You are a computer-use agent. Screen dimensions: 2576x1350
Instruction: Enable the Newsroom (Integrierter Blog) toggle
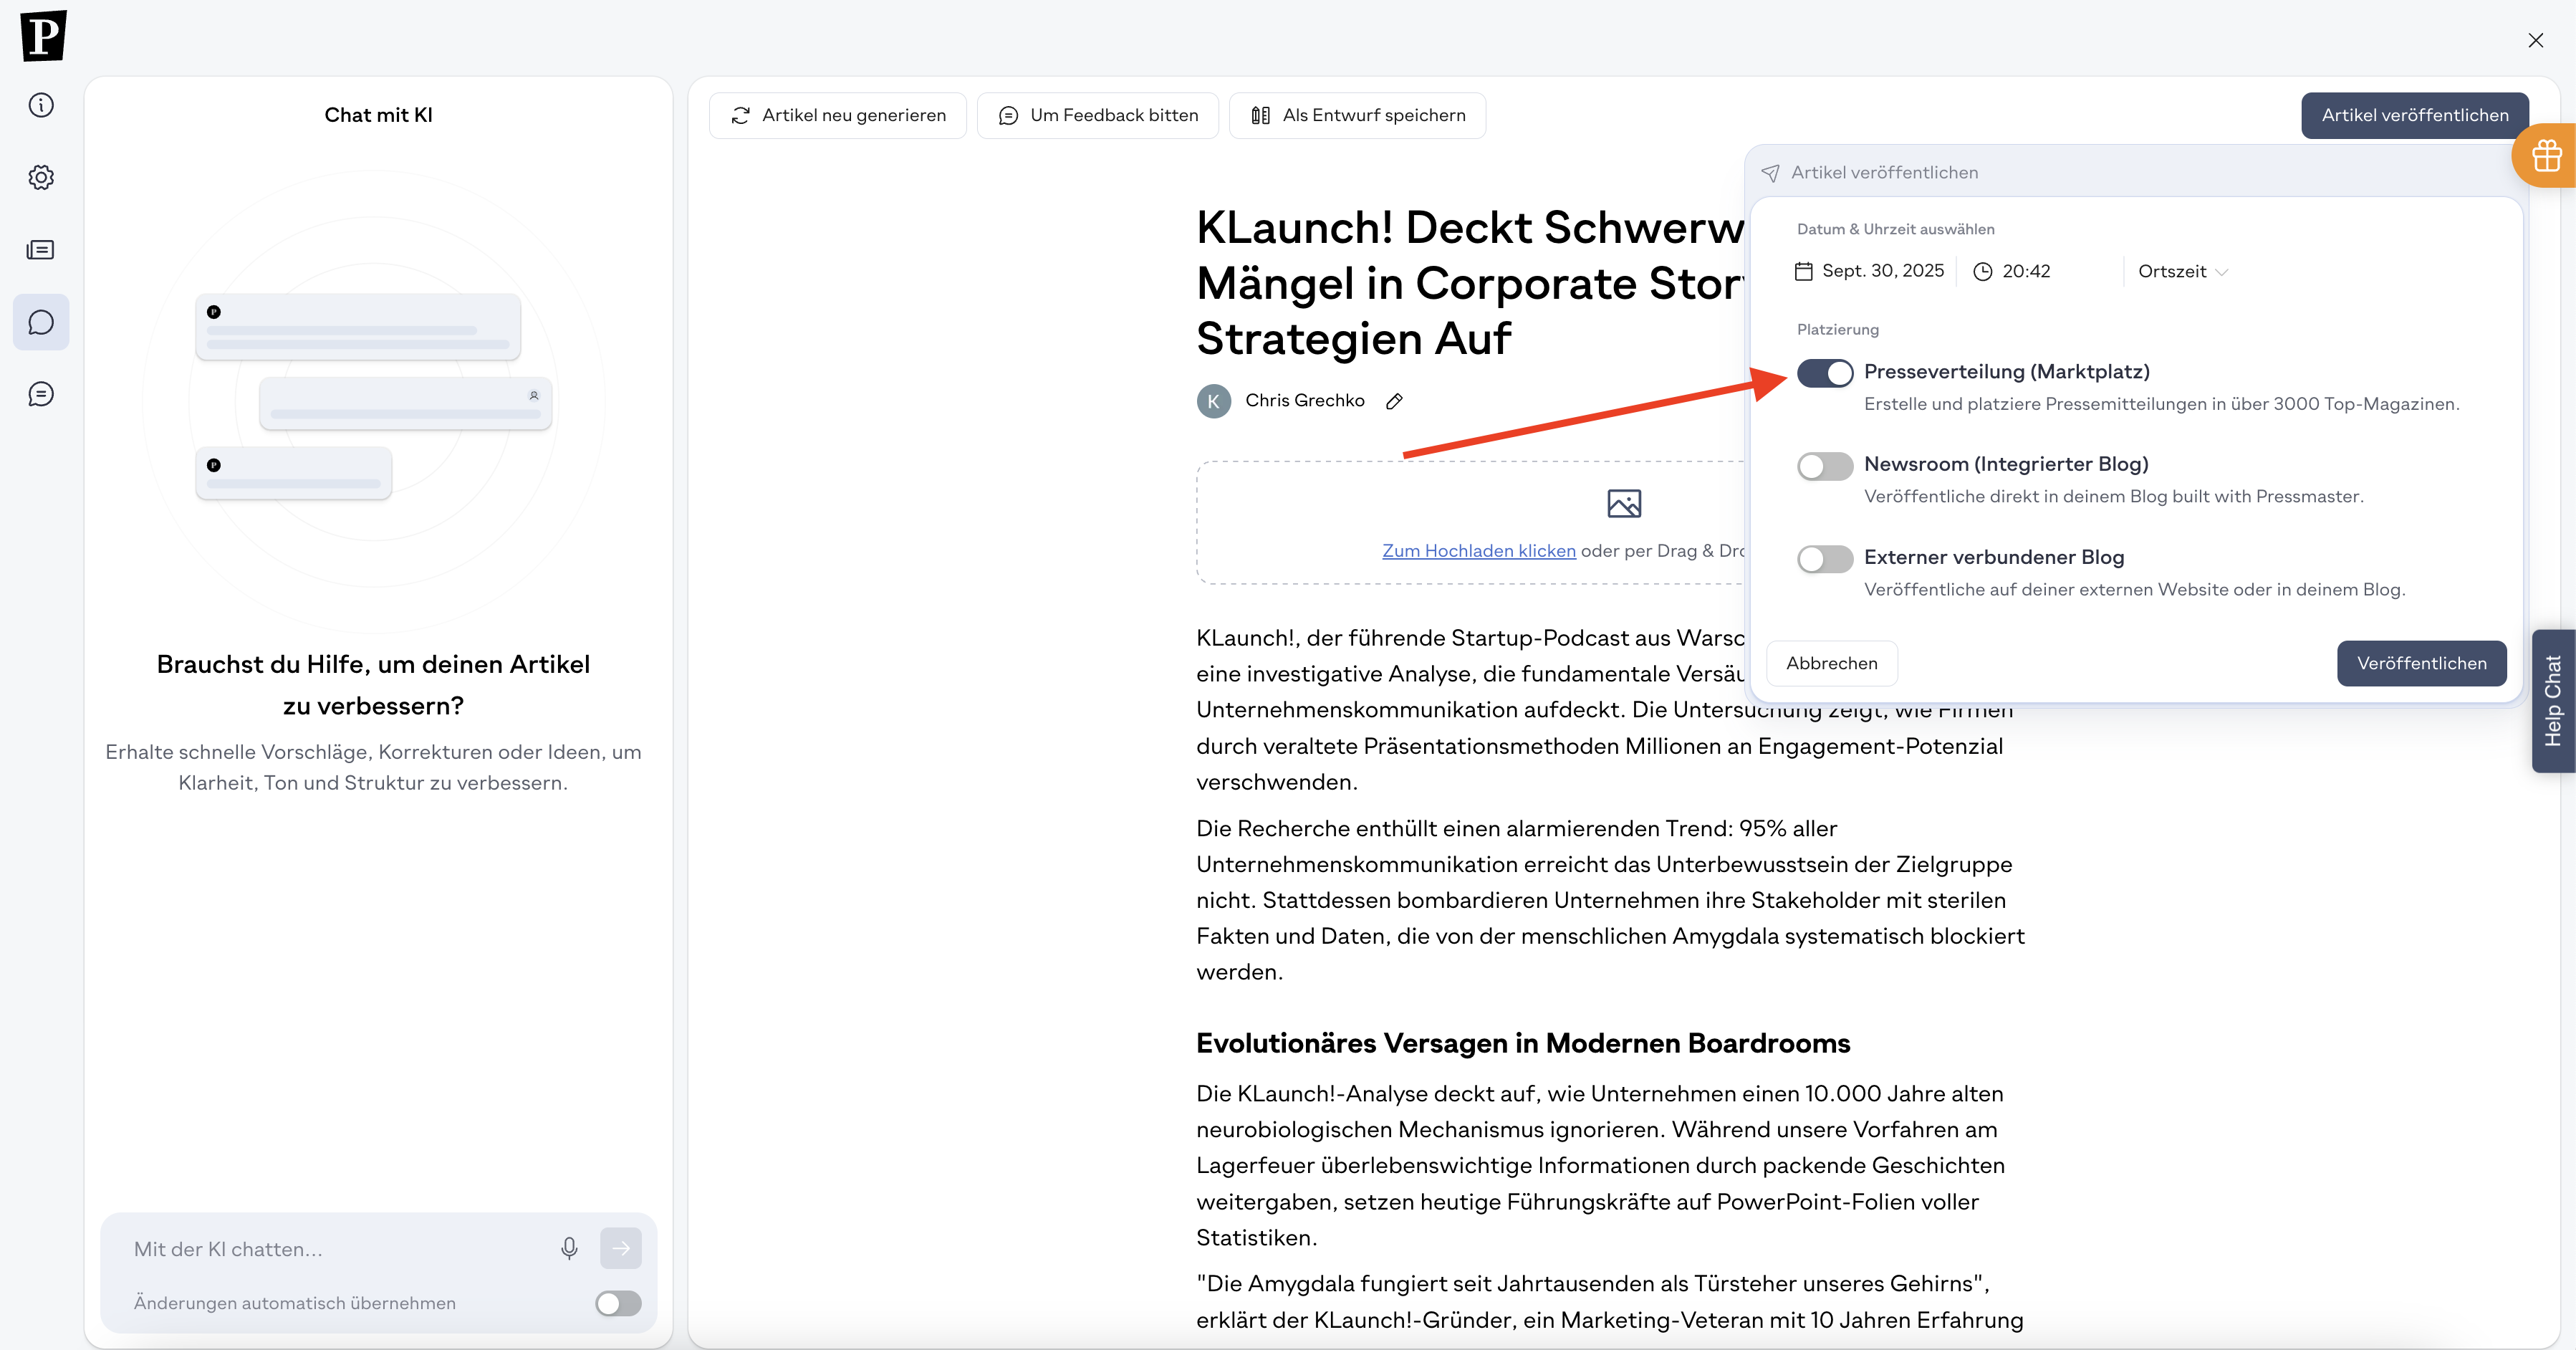pyautogui.click(x=1825, y=466)
